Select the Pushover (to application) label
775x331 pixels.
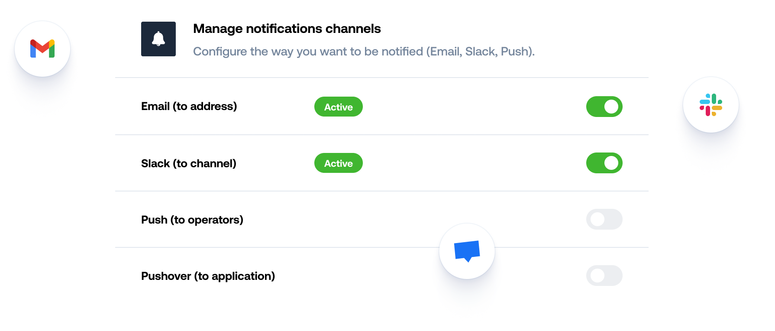click(x=208, y=276)
